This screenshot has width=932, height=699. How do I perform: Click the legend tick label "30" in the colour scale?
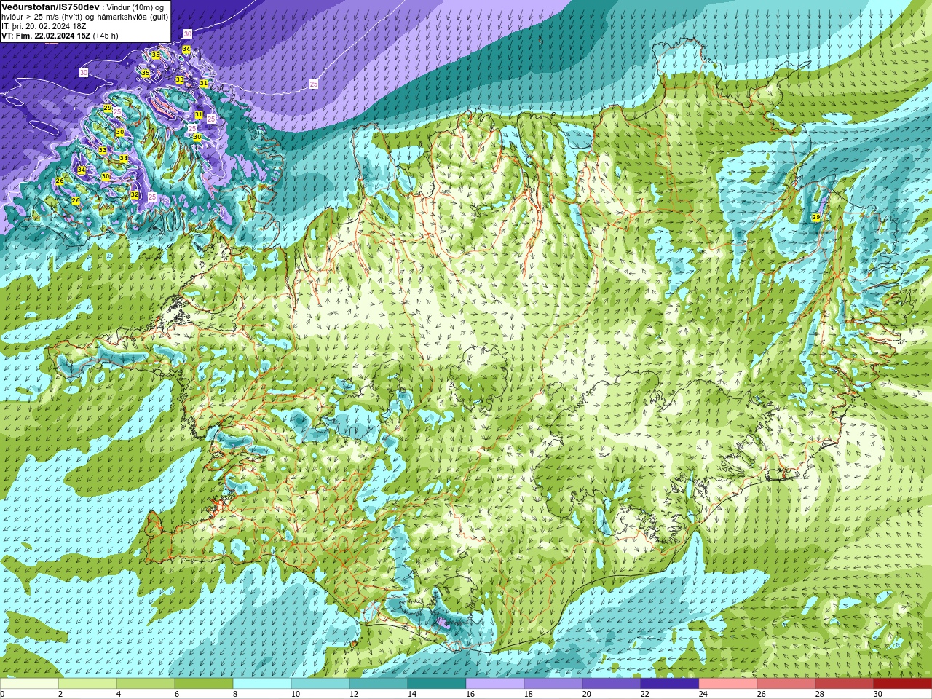[x=877, y=694]
